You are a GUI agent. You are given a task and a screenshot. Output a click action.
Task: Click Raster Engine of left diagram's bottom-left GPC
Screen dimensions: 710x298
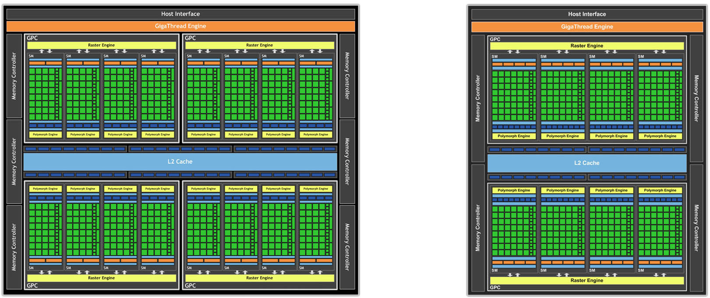101,278
